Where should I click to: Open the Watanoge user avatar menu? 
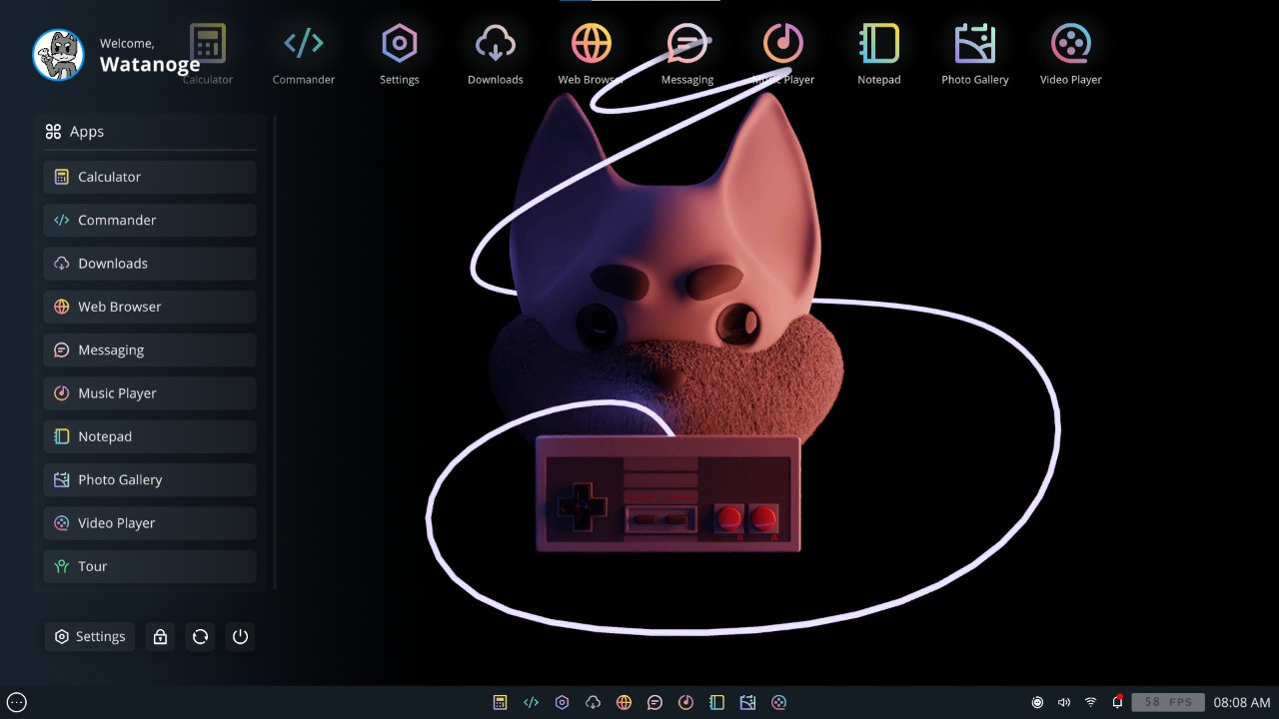pyautogui.click(x=58, y=55)
